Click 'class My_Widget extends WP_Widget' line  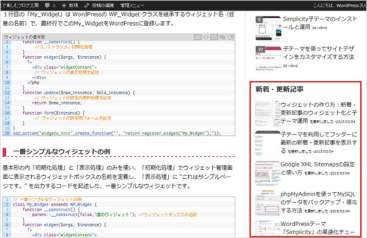[x=54, y=204]
